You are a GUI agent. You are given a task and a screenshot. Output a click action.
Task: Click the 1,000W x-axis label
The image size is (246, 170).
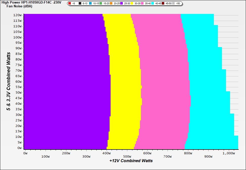tap(229, 153)
